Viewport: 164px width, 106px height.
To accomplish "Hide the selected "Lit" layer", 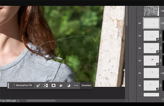I will tap(140, 23).
